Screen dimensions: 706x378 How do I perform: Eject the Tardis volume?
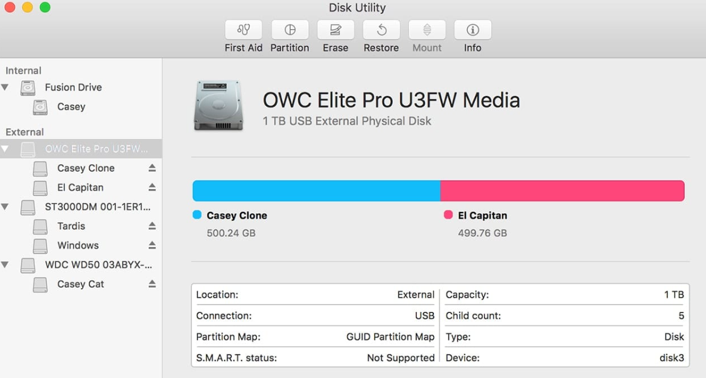[152, 226]
